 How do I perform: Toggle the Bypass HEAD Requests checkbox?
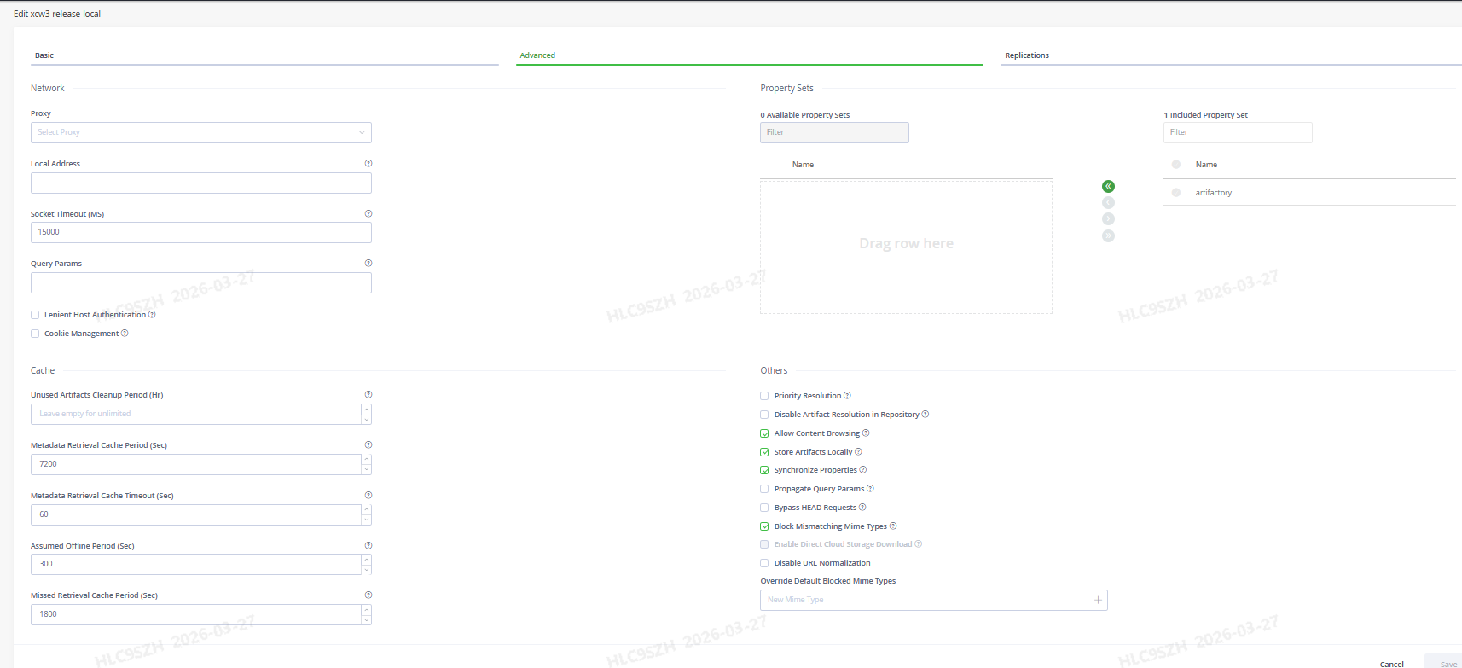tap(764, 508)
